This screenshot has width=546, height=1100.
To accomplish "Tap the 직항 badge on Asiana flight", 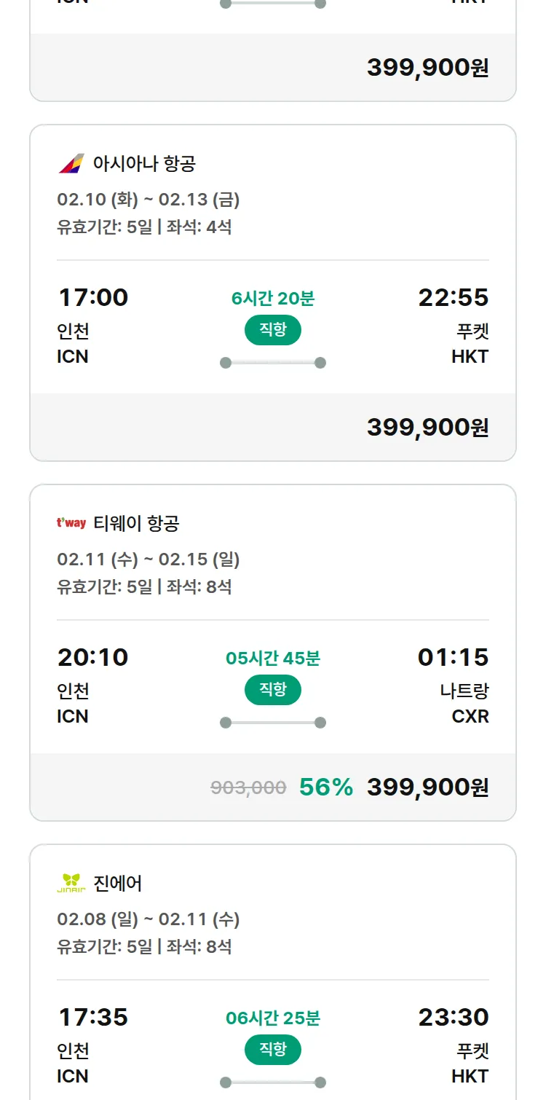I will click(273, 330).
